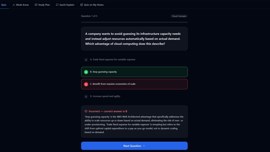This screenshot has width=270, height=152.
Task: Click the Weak Areas bar chart icon
Action: (13, 5)
